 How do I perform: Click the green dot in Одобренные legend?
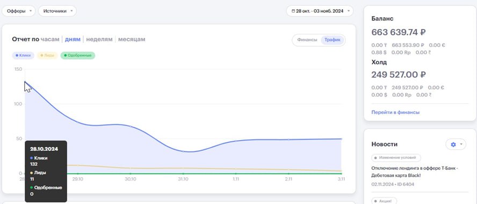point(66,56)
